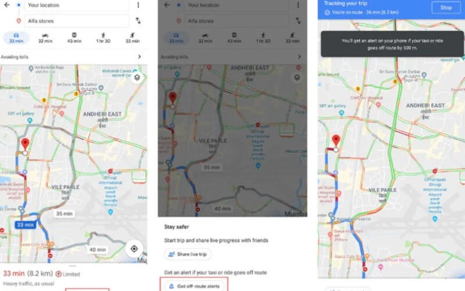This screenshot has height=291, width=465.
Task: Tap the red destination pin on left map
Action: click(25, 144)
